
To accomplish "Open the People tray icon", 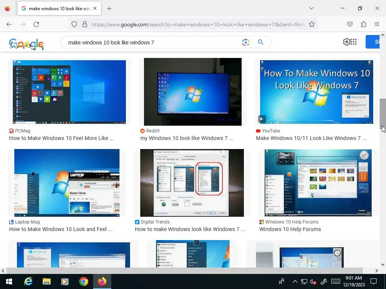I will point(282,281).
